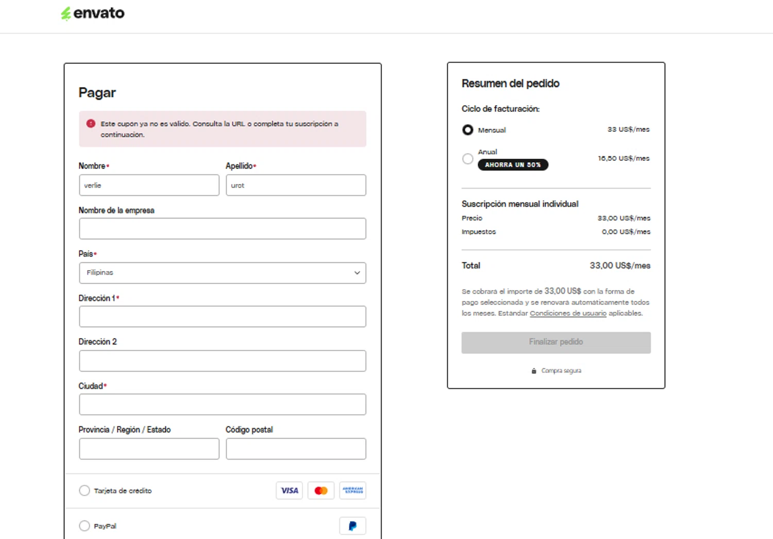Click the Resumen del pedido heading

(510, 83)
